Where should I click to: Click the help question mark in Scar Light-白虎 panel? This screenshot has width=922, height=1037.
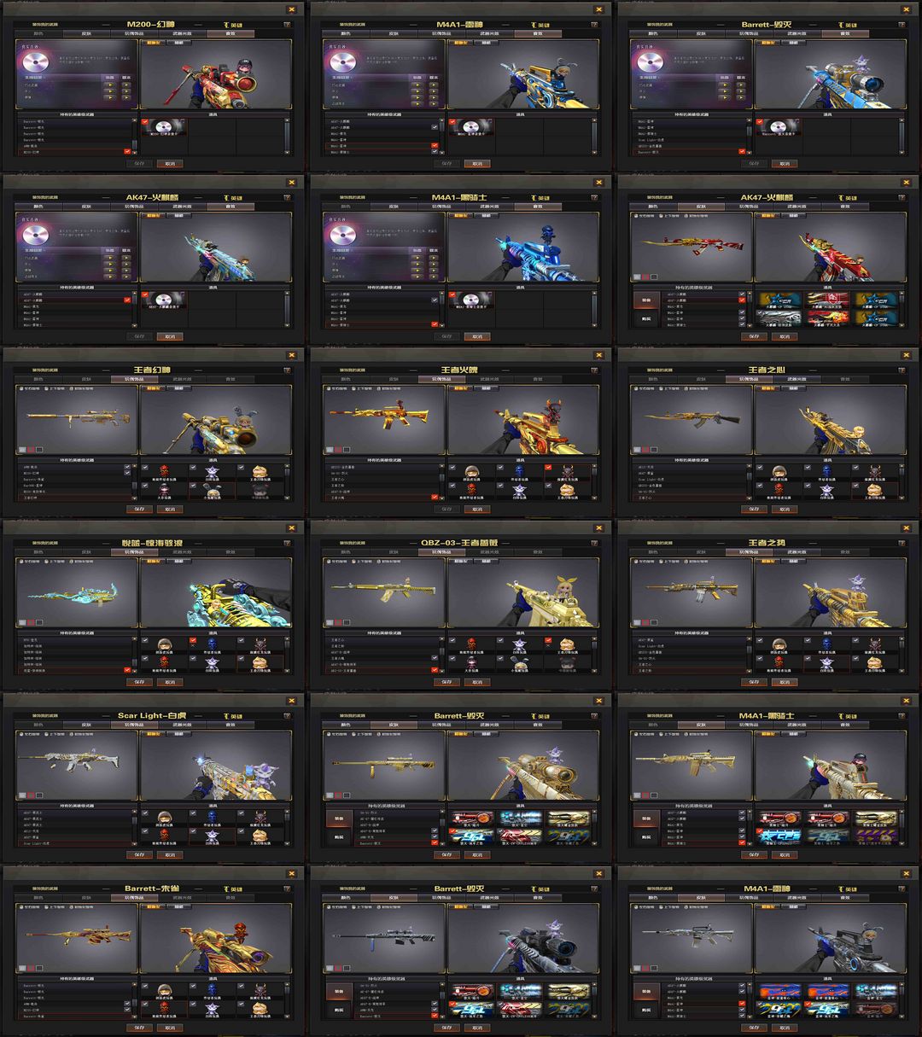288,716
